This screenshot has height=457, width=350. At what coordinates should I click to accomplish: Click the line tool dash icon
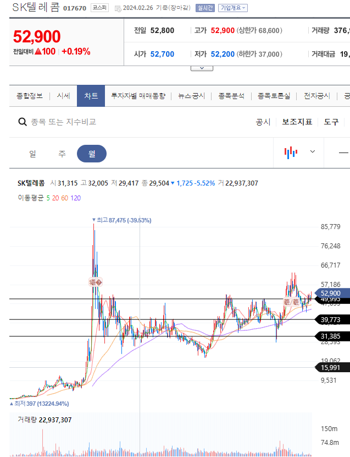343,153
